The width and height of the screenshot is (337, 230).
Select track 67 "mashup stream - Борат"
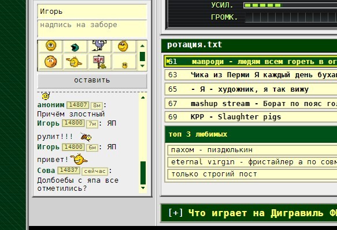251,104
